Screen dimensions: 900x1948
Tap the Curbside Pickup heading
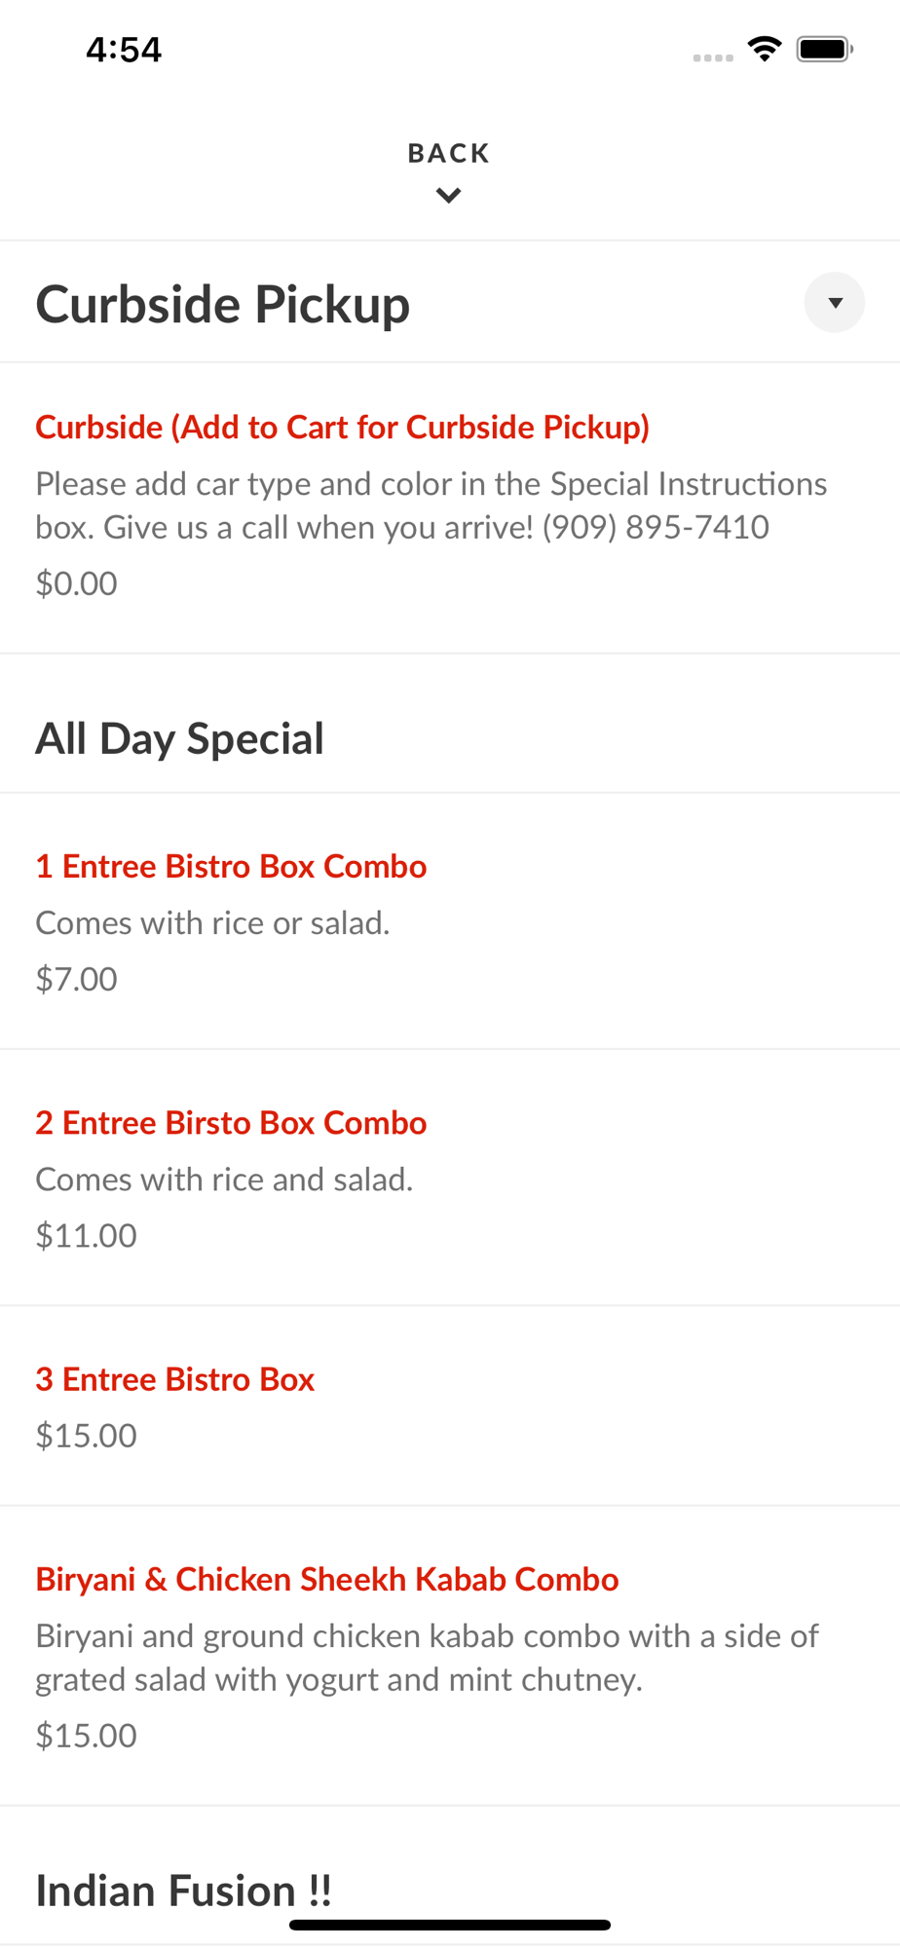[x=223, y=304]
